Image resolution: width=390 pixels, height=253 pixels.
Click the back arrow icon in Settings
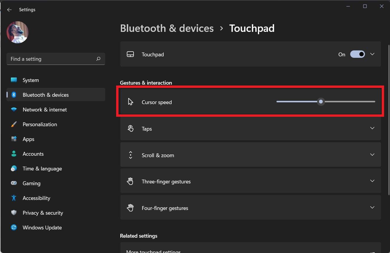tap(9, 10)
